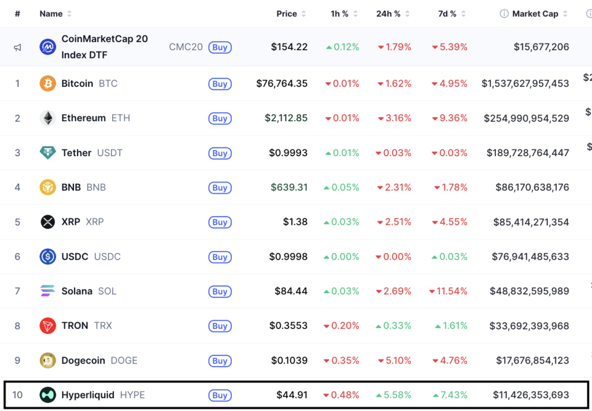Click Buy button for XRP

(x=220, y=223)
